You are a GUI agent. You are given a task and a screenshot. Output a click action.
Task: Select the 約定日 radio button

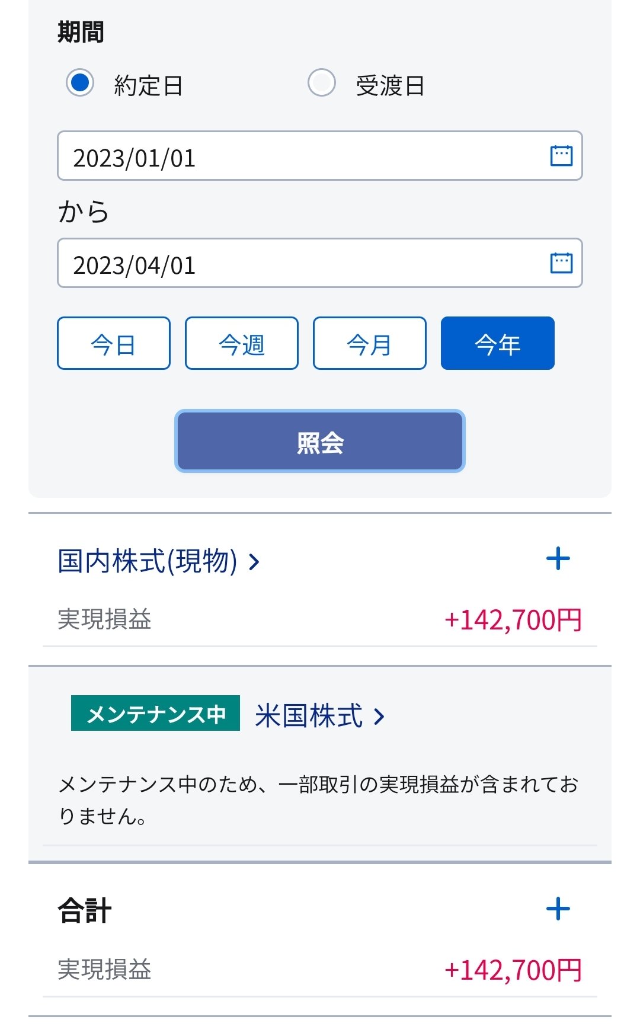[80, 82]
